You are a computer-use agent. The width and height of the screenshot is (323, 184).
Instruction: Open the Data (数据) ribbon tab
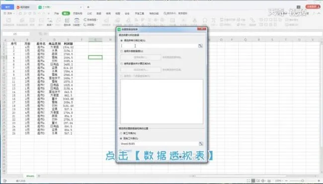[99, 13]
